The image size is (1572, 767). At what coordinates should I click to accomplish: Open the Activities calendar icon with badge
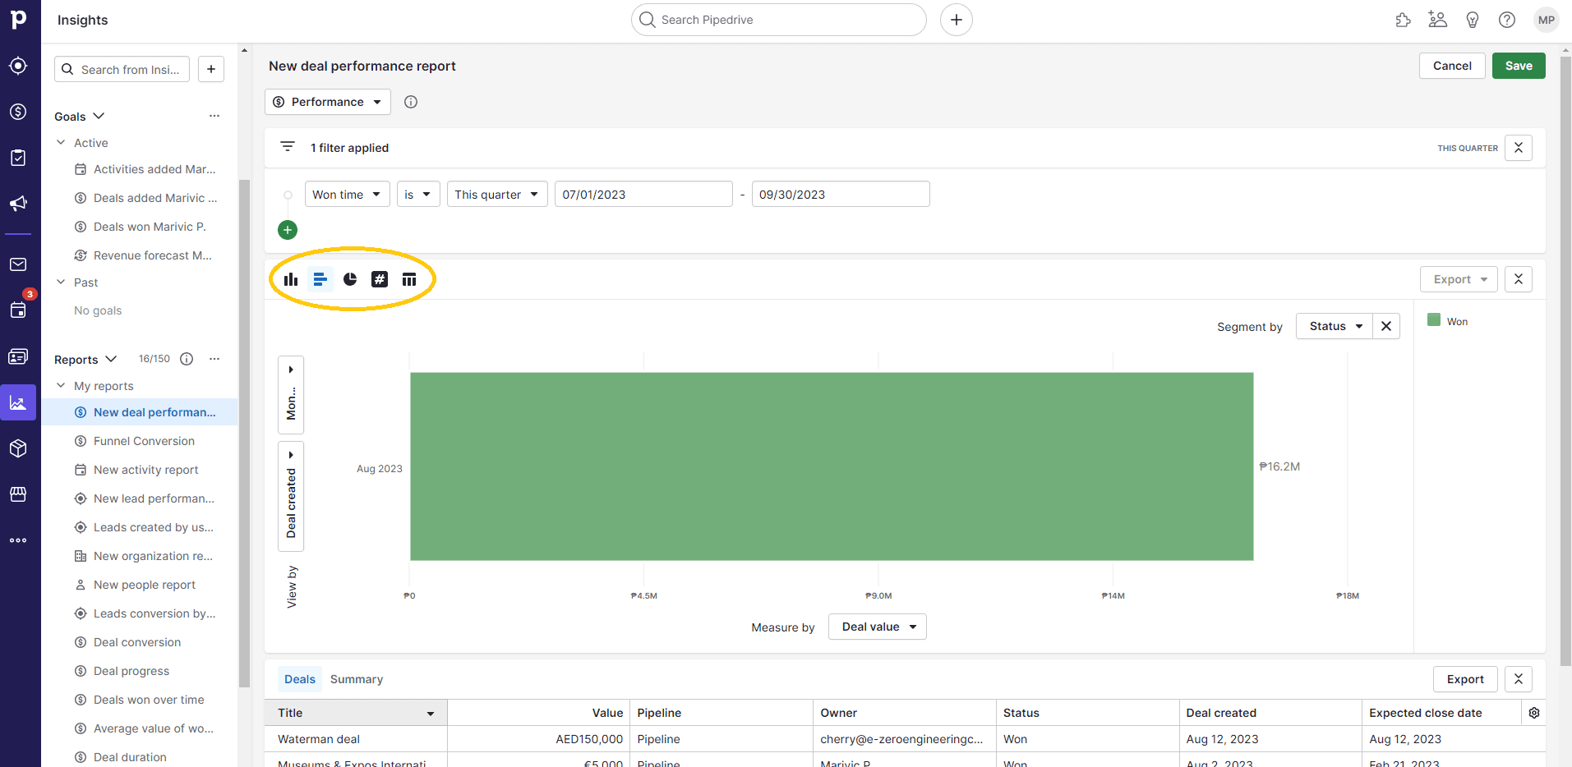tap(18, 310)
